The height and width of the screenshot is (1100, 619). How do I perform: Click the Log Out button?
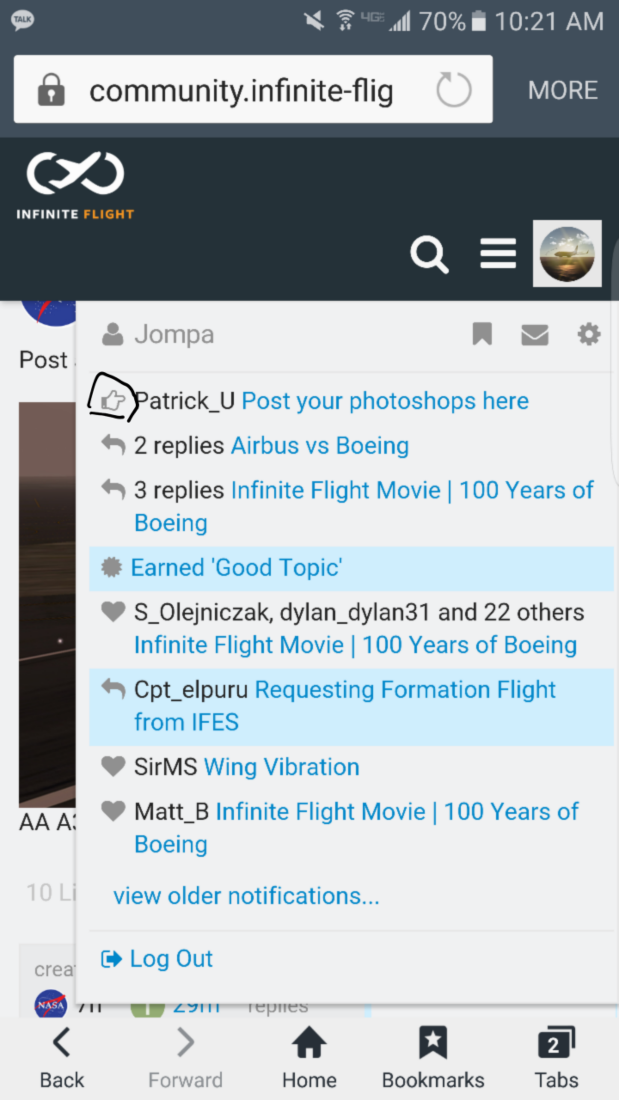click(x=171, y=959)
